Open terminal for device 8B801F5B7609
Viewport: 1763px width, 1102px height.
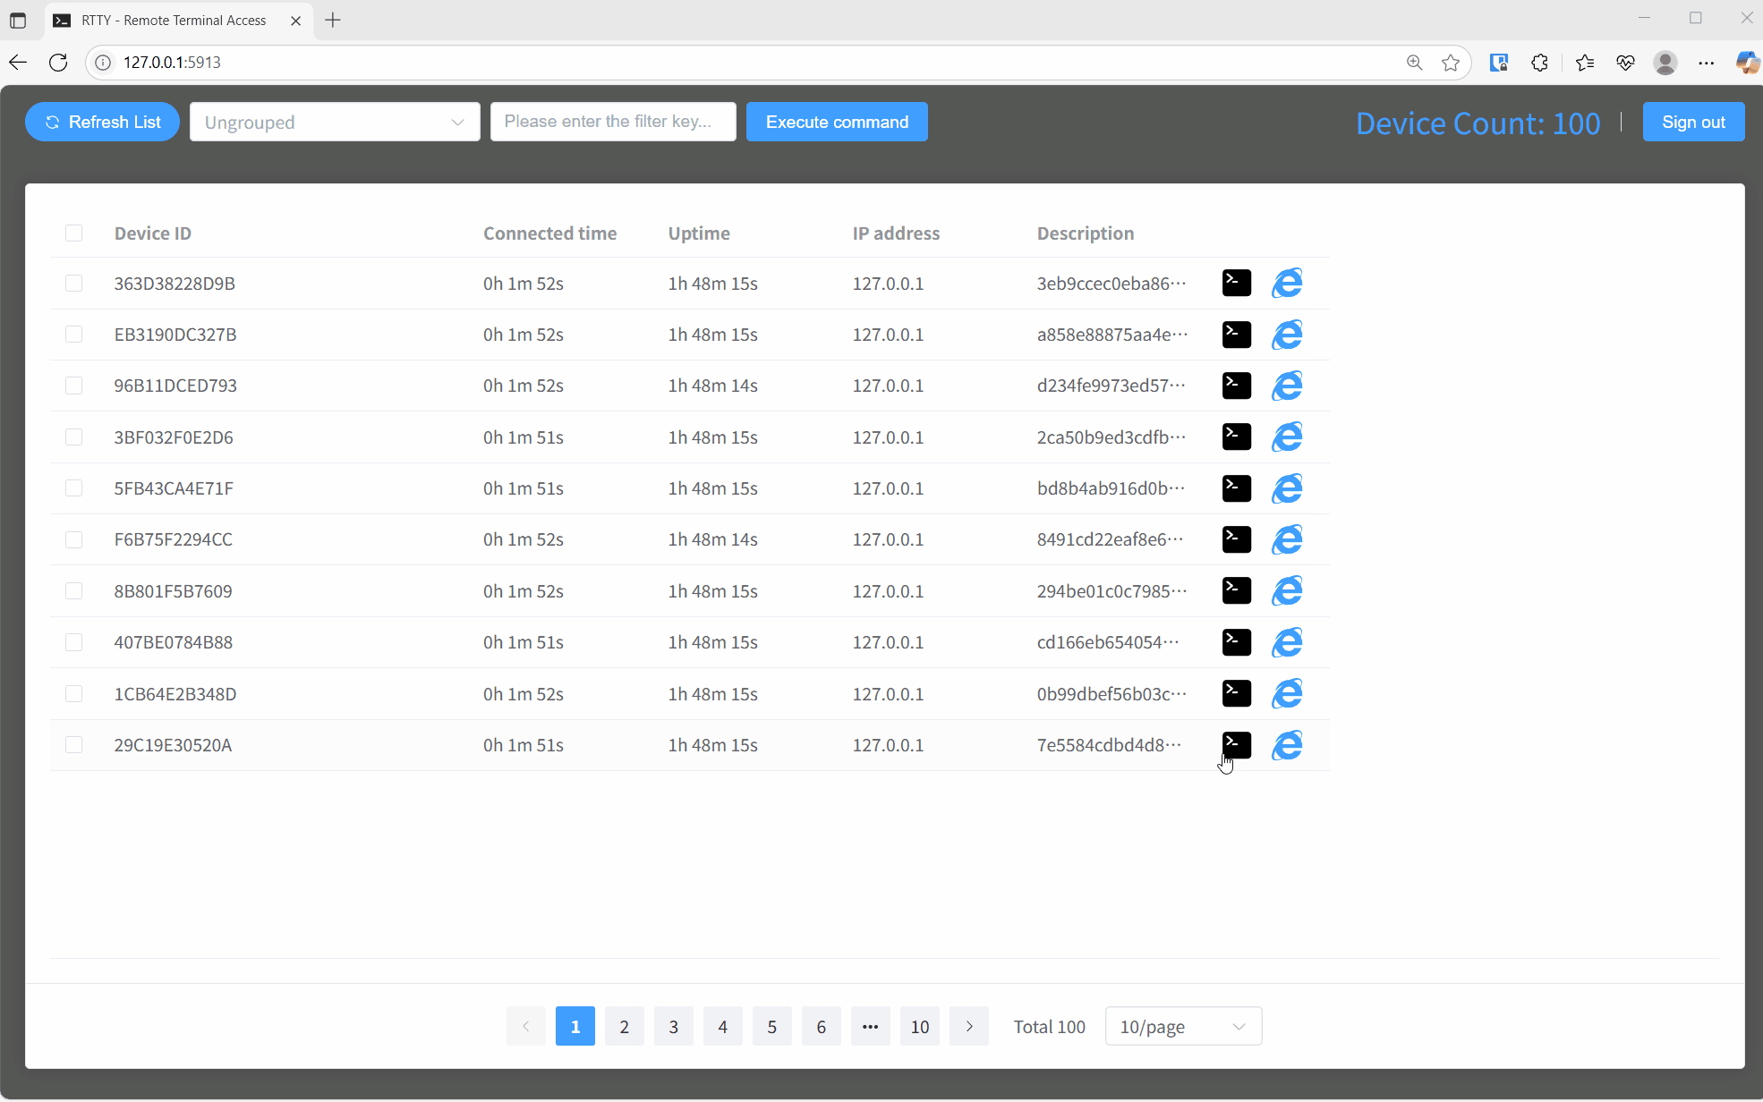pos(1236,591)
